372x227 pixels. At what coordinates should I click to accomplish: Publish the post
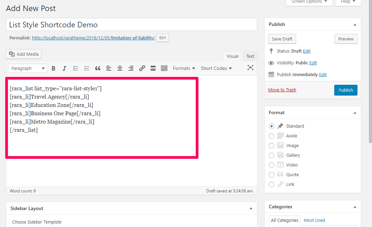346,90
